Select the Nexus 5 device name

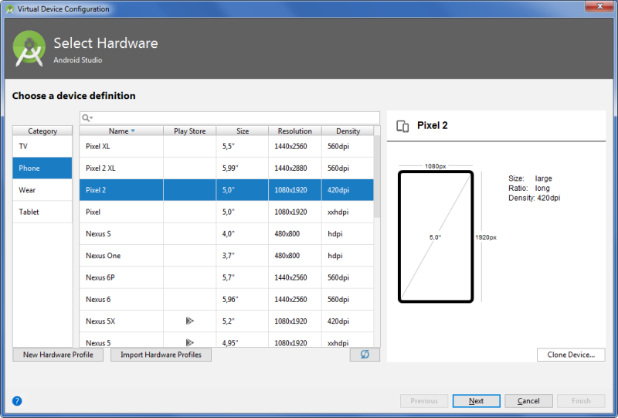(x=98, y=343)
